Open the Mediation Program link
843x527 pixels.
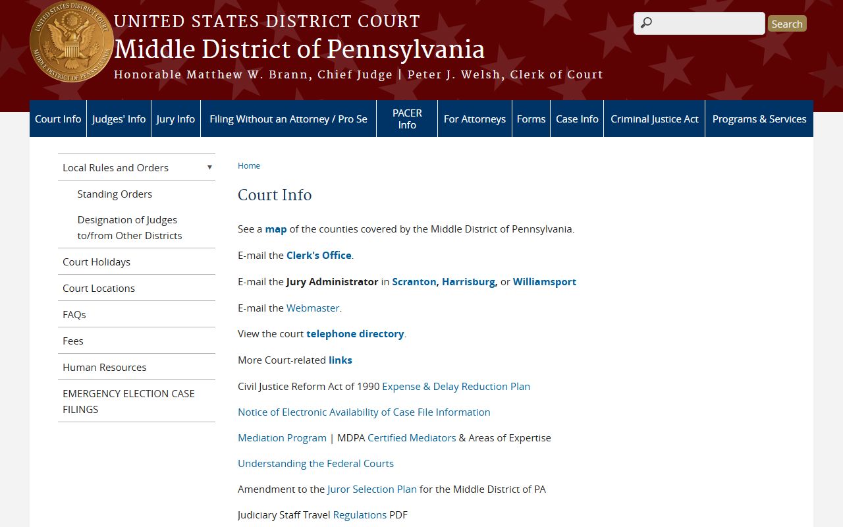282,437
